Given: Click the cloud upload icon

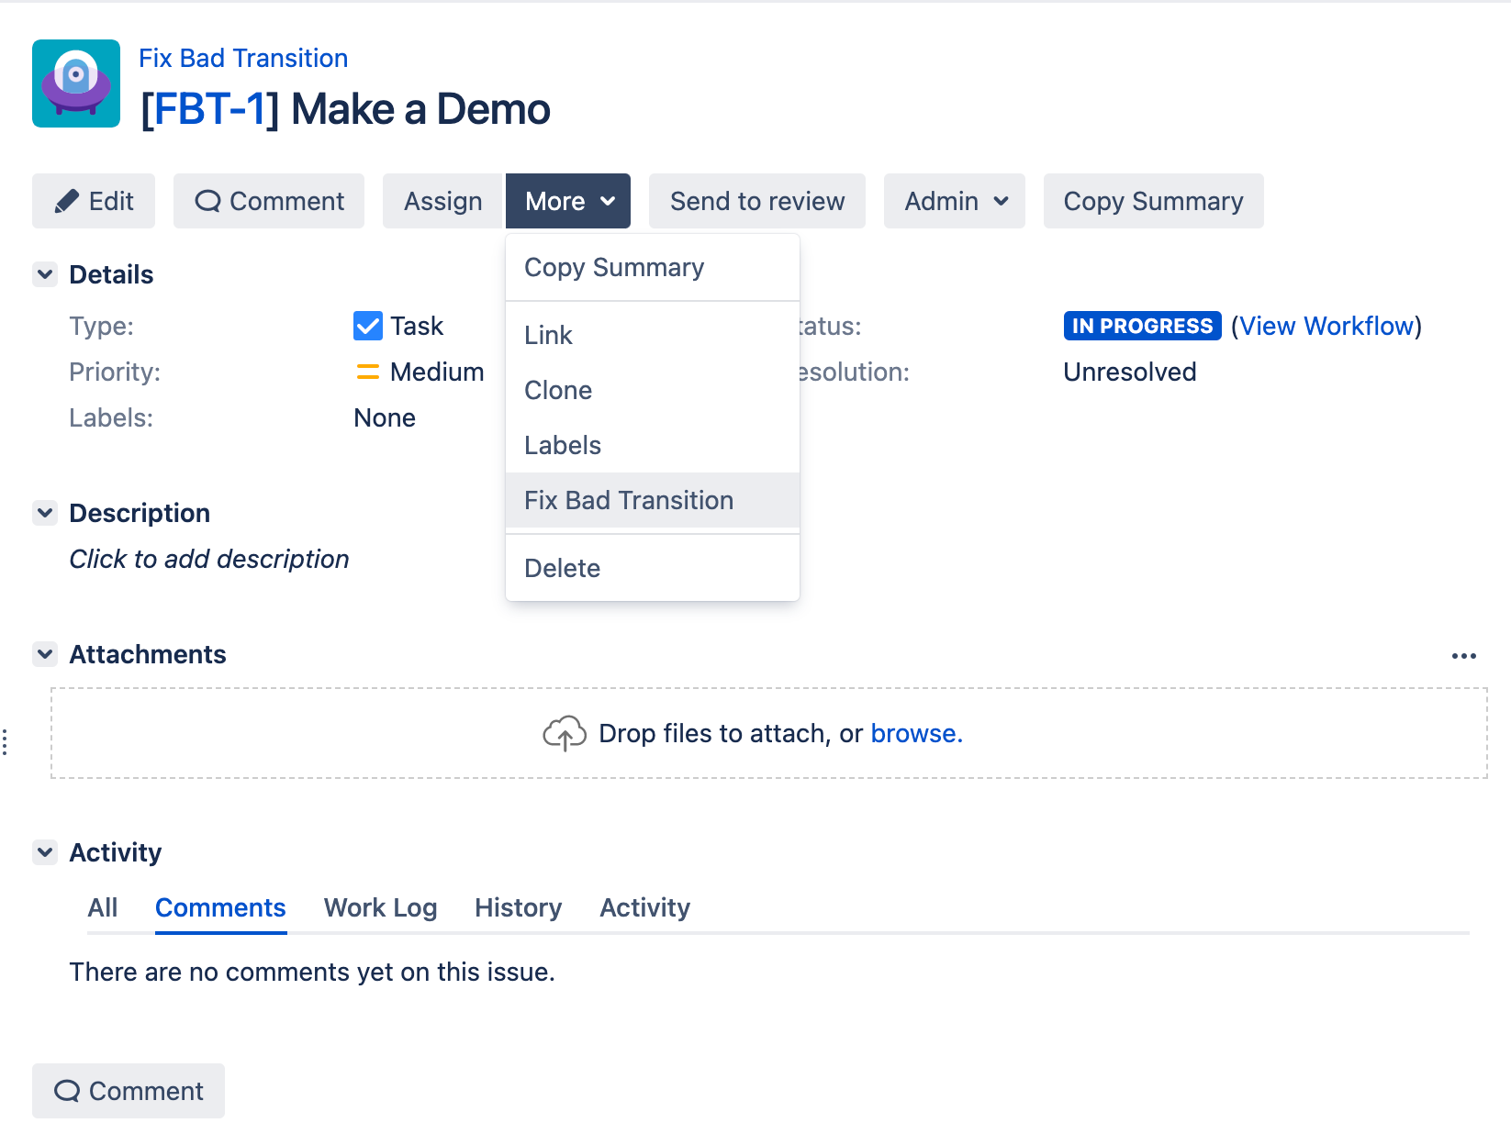Looking at the screenshot, I should [564, 733].
